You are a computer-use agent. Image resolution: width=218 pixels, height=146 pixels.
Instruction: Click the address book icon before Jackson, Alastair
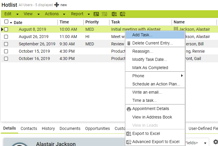coord(176,29)
